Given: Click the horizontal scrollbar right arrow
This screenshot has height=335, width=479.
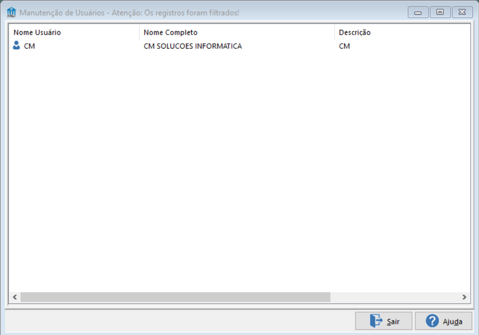Looking at the screenshot, I should [x=464, y=297].
